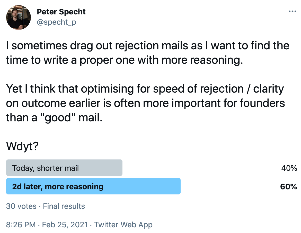Open the three-dot more options menu
301x233 pixels.
[x=292, y=12]
